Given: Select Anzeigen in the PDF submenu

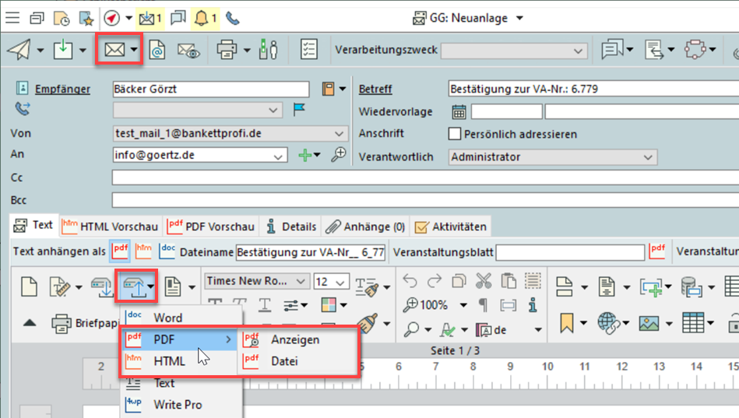Looking at the screenshot, I should (295, 339).
